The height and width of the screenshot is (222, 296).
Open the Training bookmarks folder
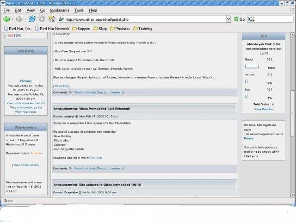pyautogui.click(x=142, y=29)
